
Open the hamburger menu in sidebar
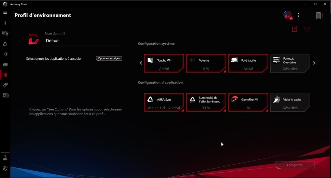tap(5, 13)
